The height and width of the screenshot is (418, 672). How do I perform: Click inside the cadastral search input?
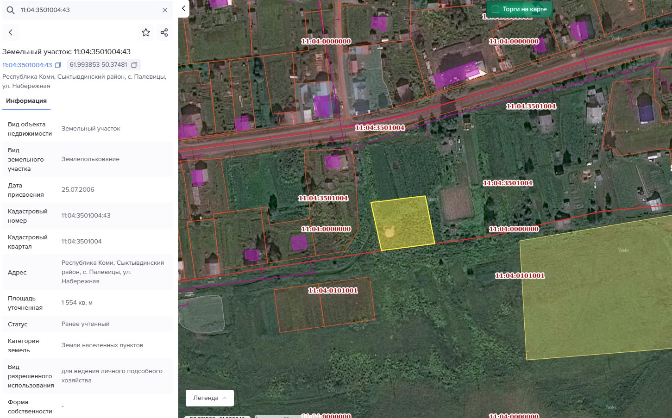click(x=88, y=10)
